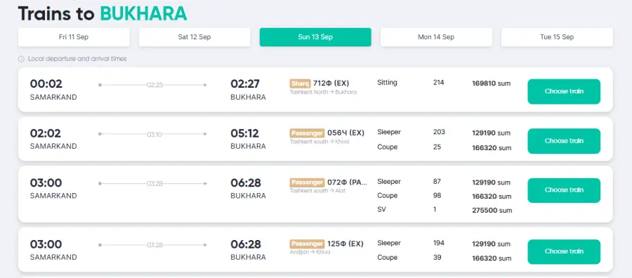Viewport: 632px width, 278px height.
Task: Select the Sat 12 Sep date tab
Action: tap(195, 37)
